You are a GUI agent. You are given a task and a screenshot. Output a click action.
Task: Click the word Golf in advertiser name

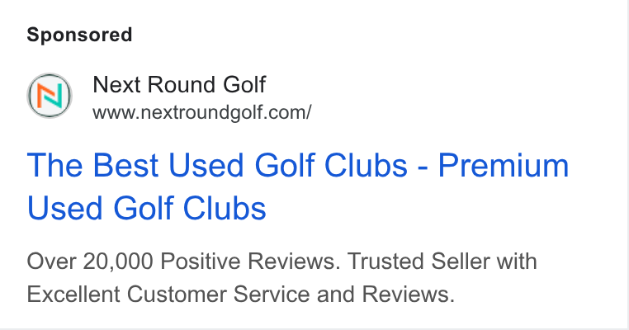pos(244,85)
